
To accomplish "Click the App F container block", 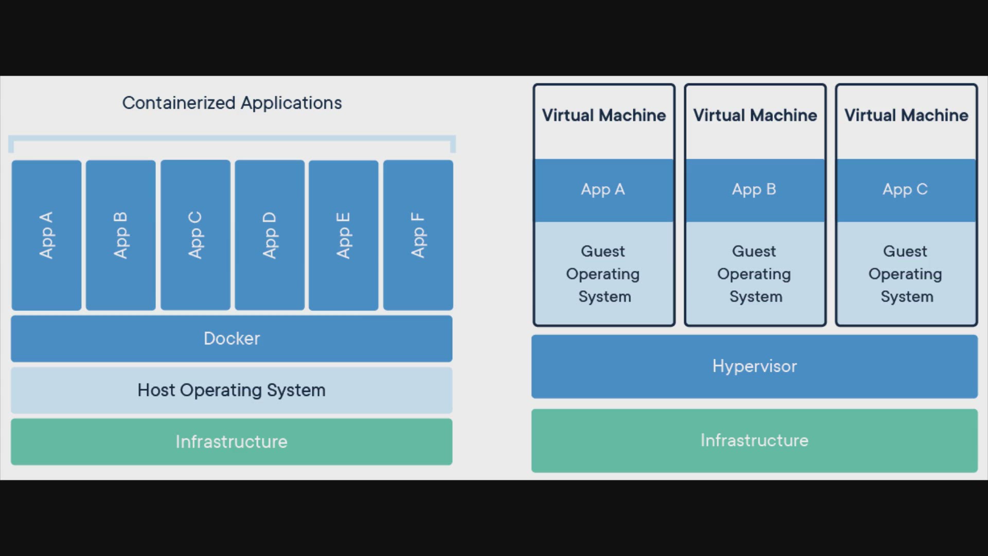I will 418,235.
